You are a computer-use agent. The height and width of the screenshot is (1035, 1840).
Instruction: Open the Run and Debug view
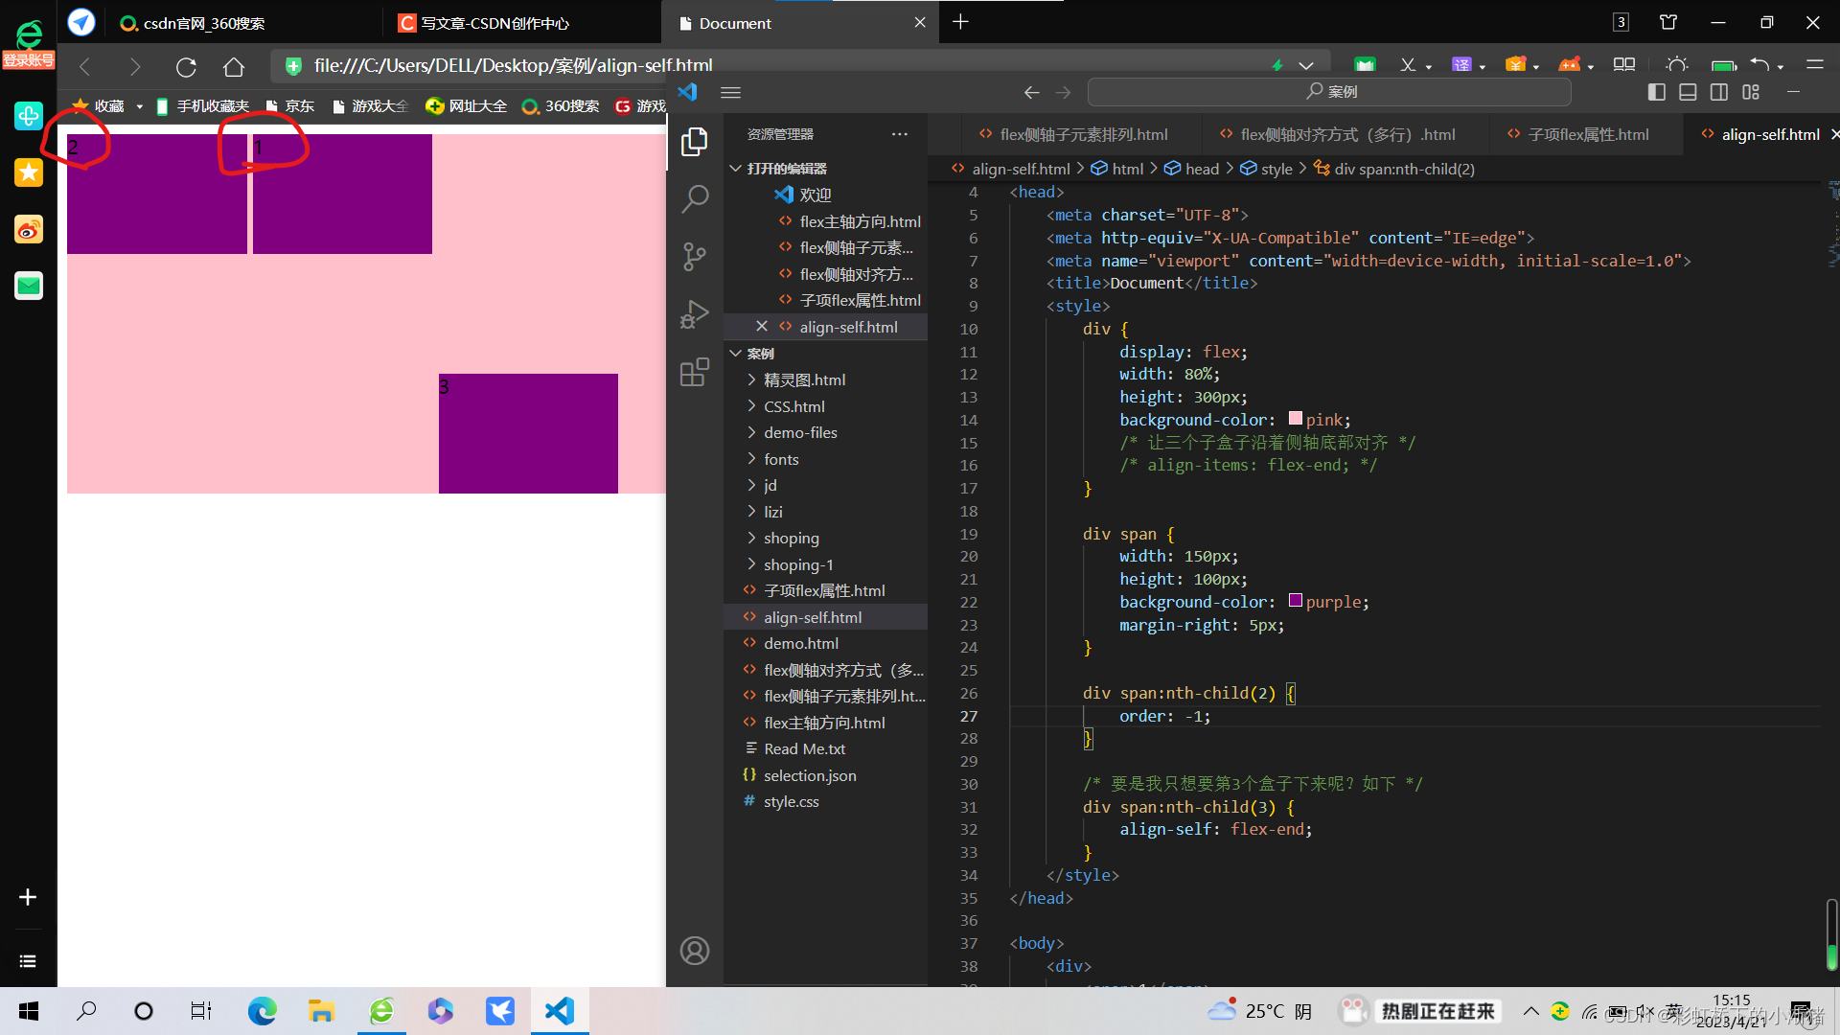click(x=695, y=314)
